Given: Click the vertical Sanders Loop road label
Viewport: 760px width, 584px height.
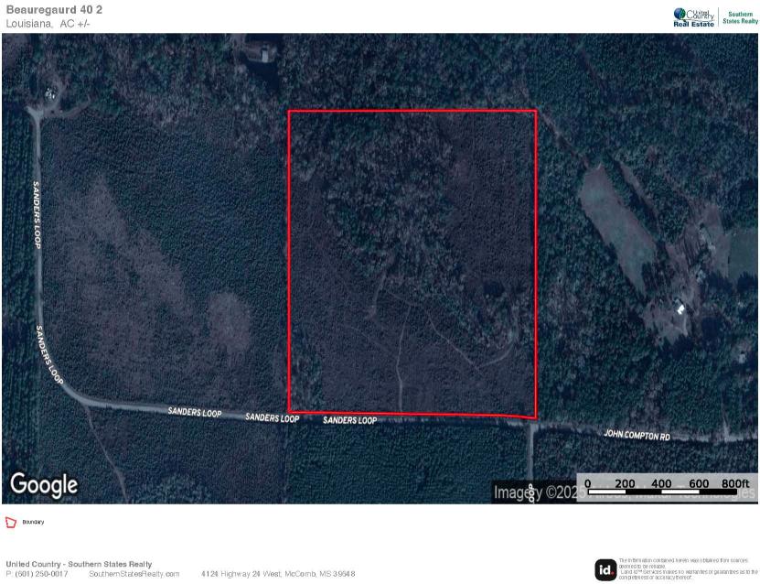Looking at the screenshot, I should coord(37,215).
